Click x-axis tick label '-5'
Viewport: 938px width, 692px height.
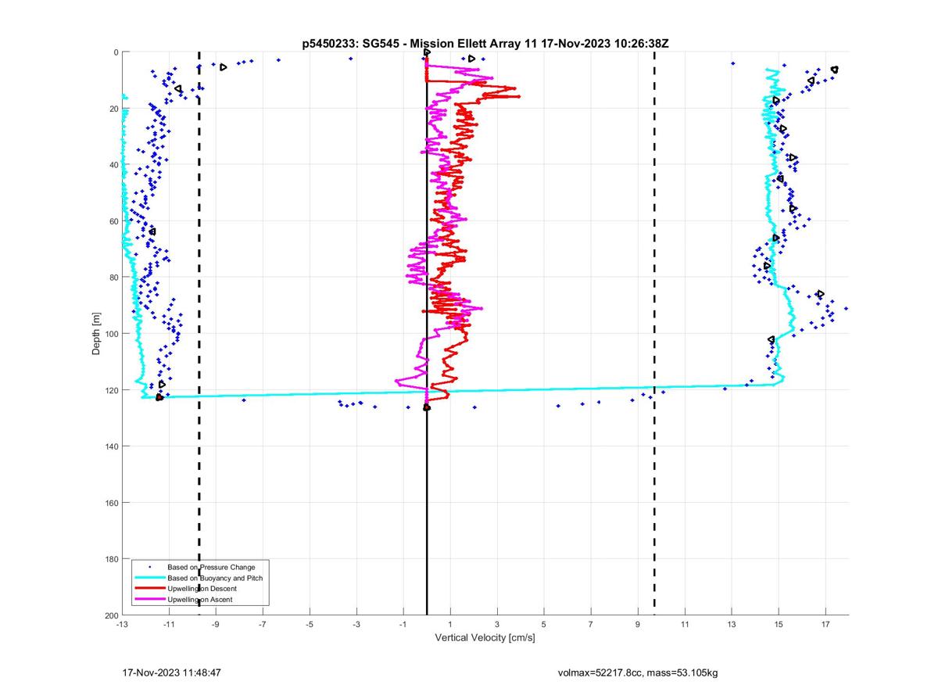click(x=310, y=624)
